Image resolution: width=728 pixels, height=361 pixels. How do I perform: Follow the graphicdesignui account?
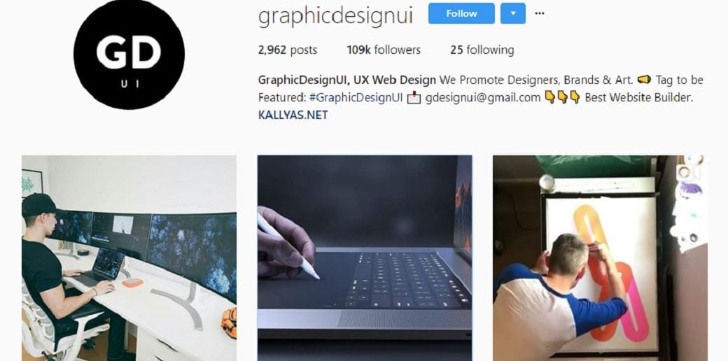(x=461, y=13)
